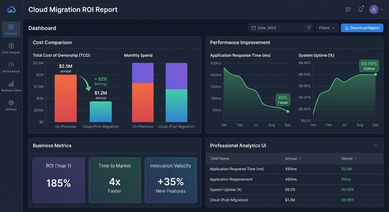Viewport: 389px width, 212px height.
Task: Click the 82% Faster chart label
Action: 283,100
